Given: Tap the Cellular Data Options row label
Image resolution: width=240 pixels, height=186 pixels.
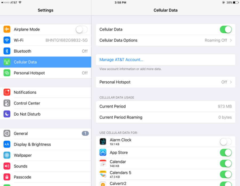Looking at the screenshot, I should [x=118, y=40].
